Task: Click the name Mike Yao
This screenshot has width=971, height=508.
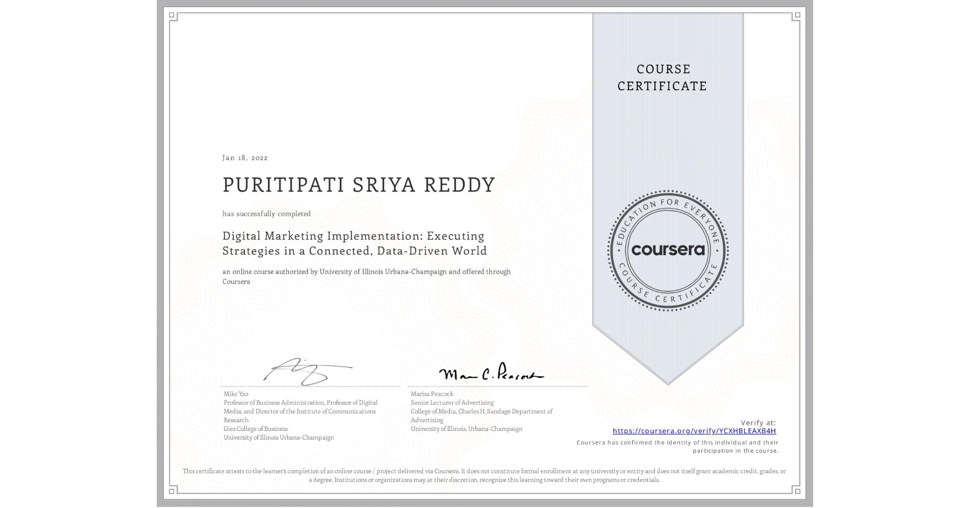Action: coord(236,394)
